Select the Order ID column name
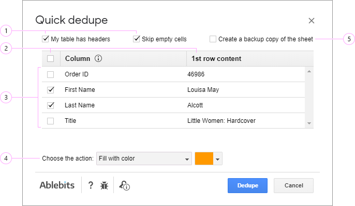Viewport: 355px width, 206px height. point(77,74)
